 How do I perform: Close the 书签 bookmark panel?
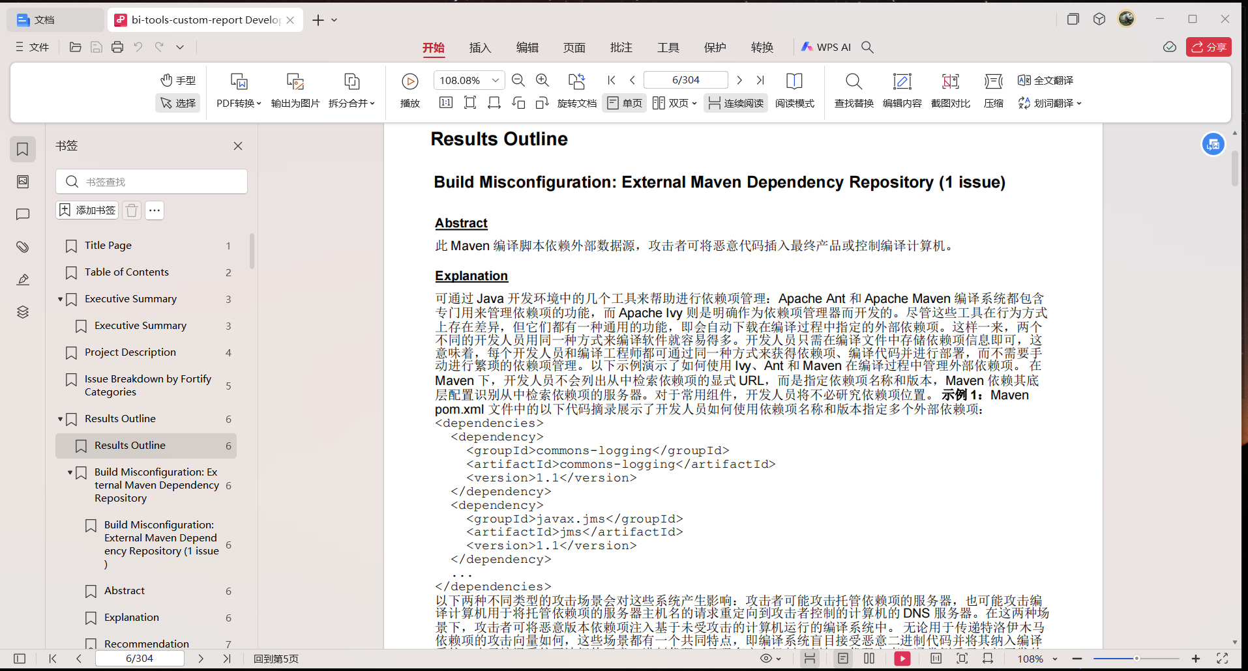238,146
